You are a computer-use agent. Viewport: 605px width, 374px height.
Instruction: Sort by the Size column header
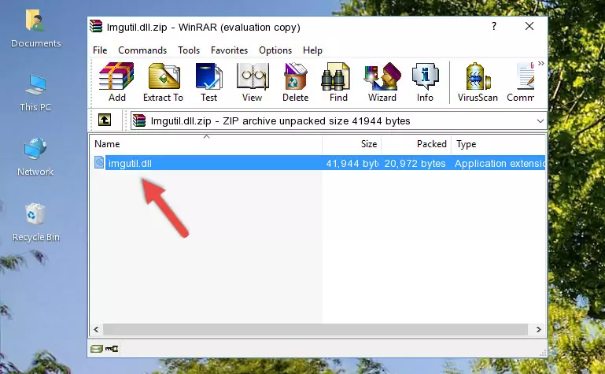click(352, 144)
